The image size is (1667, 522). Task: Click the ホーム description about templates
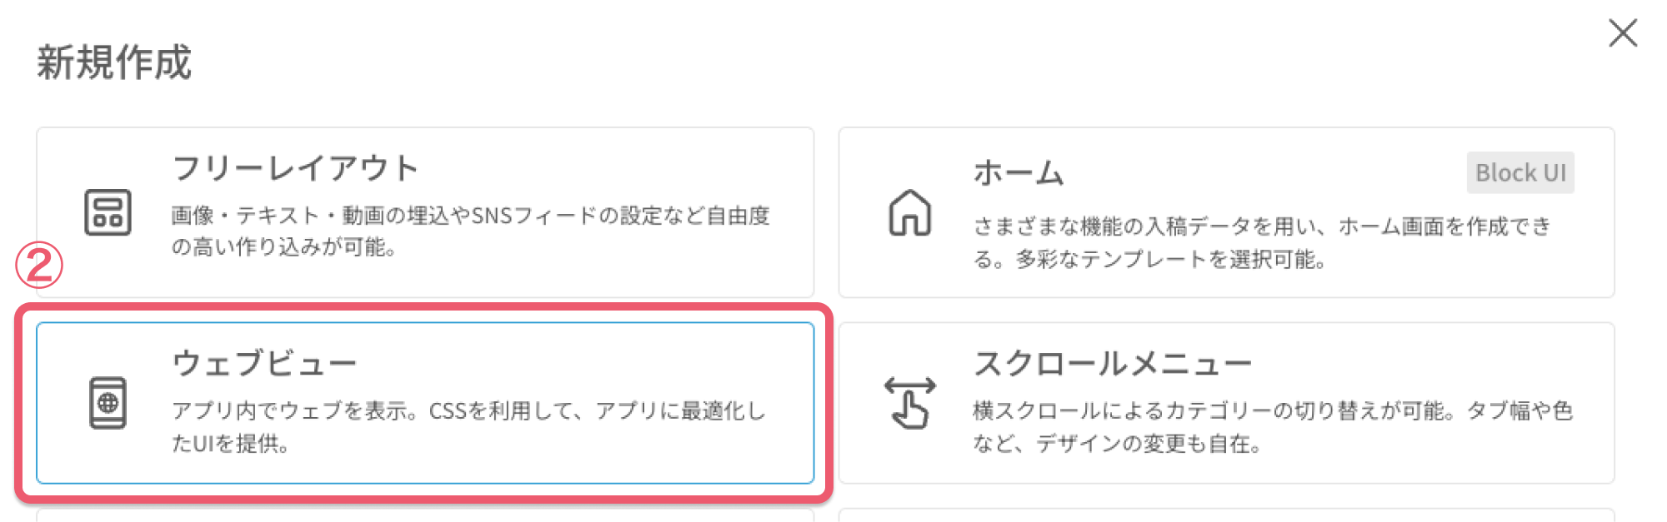(x=1262, y=242)
